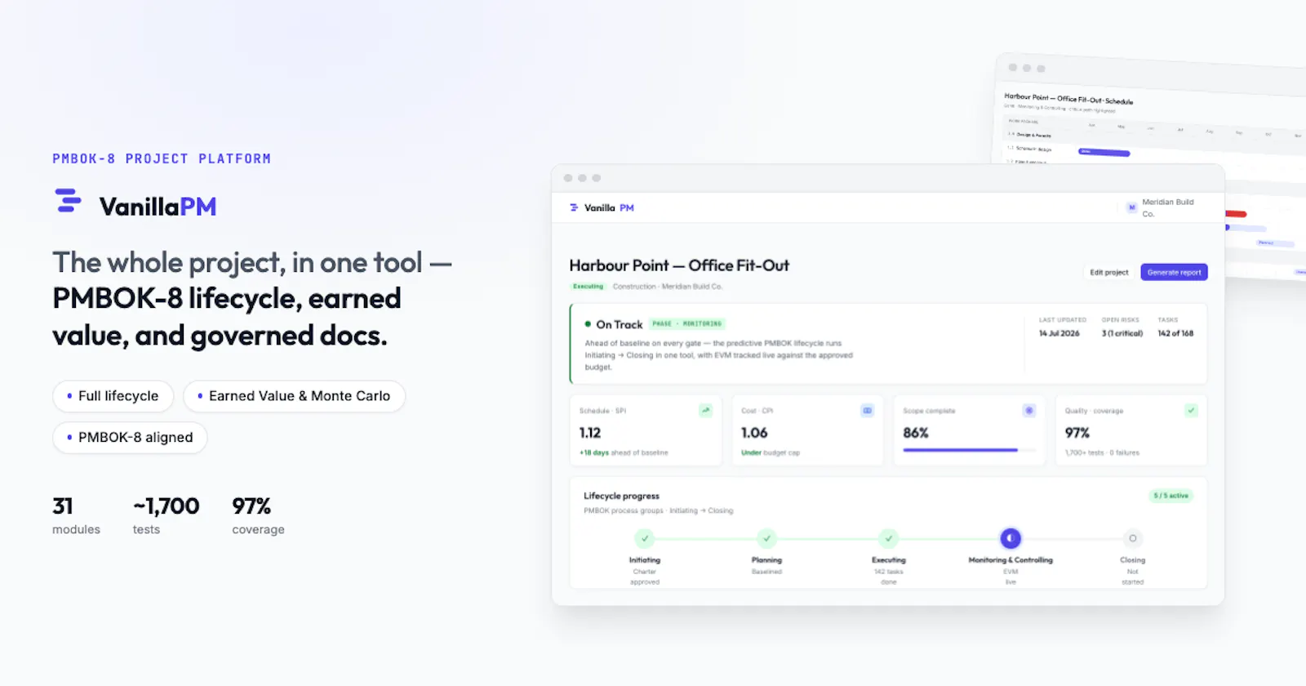Click the 97% coverage statistic on left
The image size is (1306, 686).
[258, 515]
